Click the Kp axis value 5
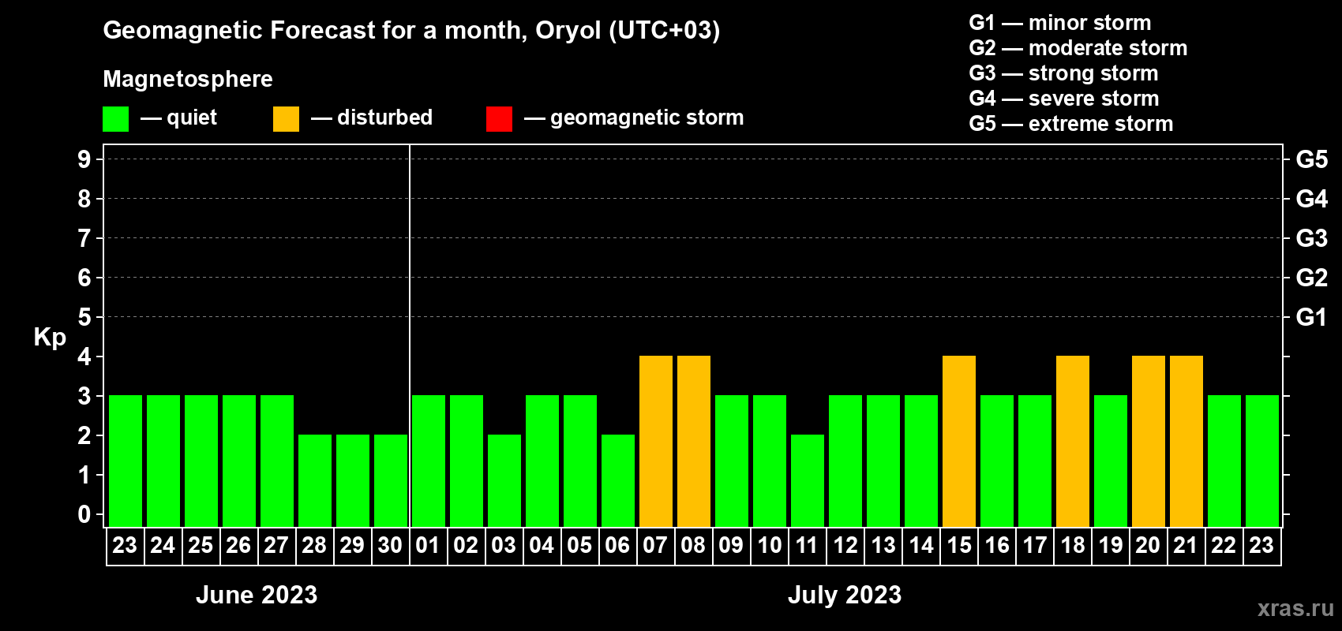 tap(84, 317)
